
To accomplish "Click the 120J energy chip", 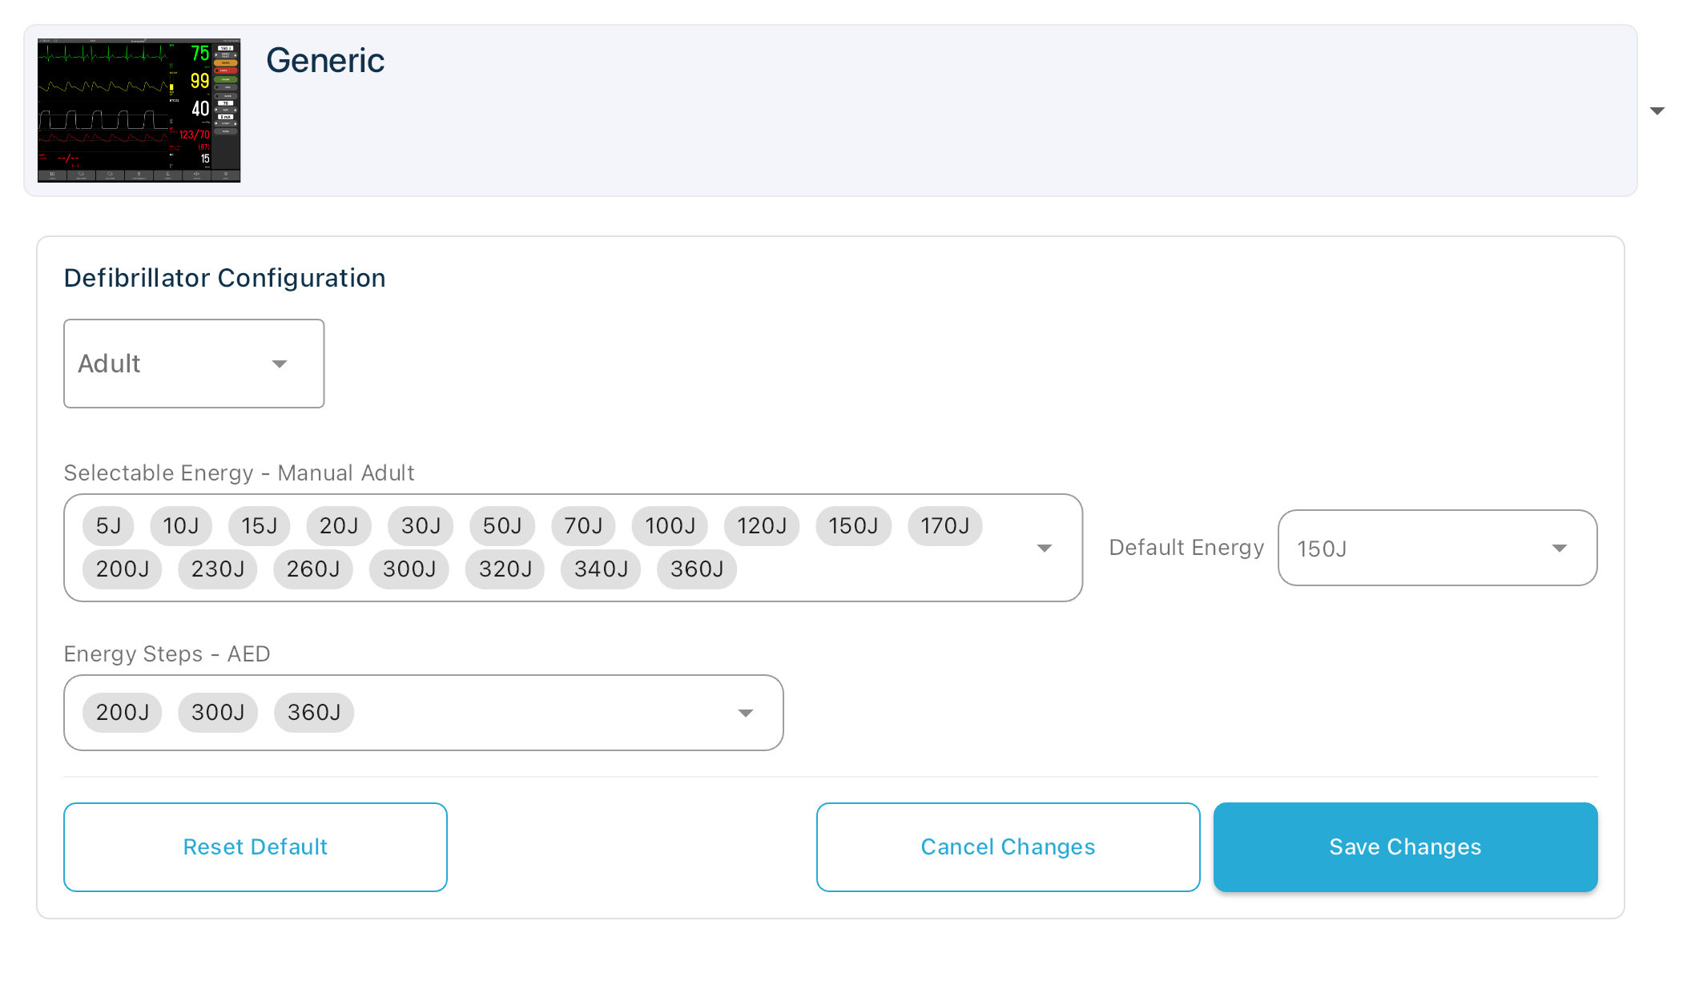I will [762, 526].
